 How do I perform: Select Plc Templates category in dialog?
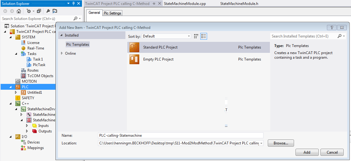tap(77, 45)
